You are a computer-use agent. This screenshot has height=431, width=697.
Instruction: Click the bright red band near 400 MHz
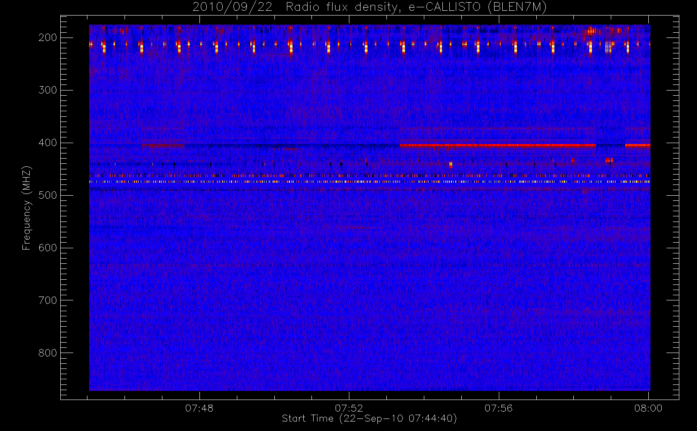pyautogui.click(x=498, y=145)
